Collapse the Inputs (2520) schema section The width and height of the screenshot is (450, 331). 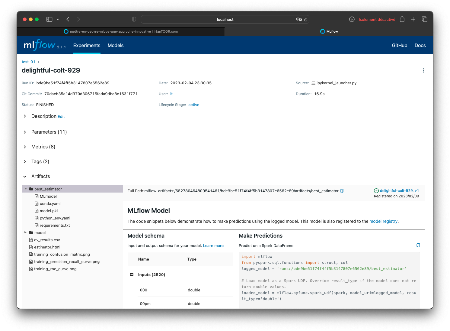(x=132, y=275)
